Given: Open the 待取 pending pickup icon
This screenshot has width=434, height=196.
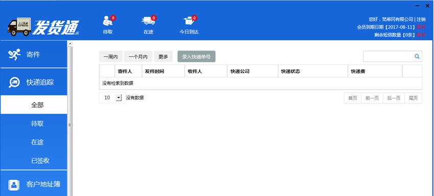Looking at the screenshot, I should (x=107, y=21).
